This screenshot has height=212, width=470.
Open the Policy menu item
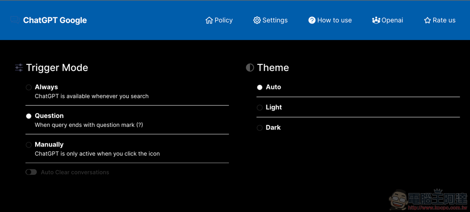pos(219,20)
